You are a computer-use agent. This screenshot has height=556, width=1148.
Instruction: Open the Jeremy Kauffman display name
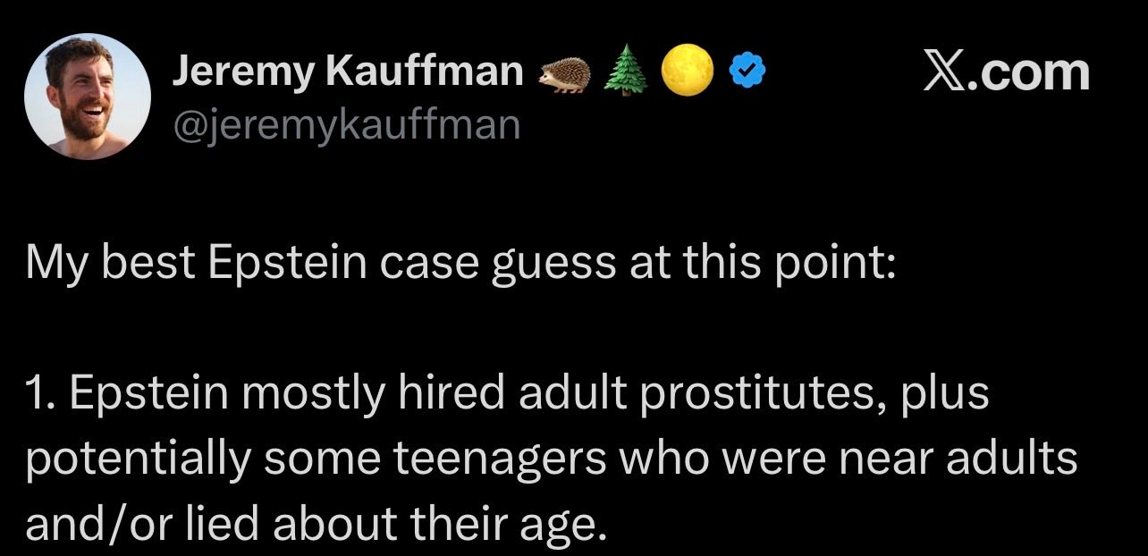348,73
